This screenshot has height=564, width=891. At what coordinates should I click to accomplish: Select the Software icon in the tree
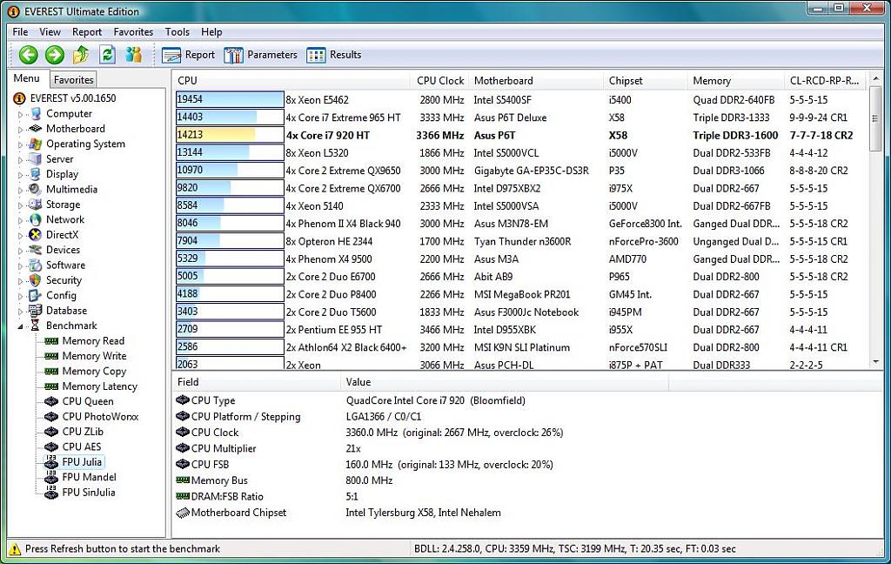pyautogui.click(x=35, y=265)
